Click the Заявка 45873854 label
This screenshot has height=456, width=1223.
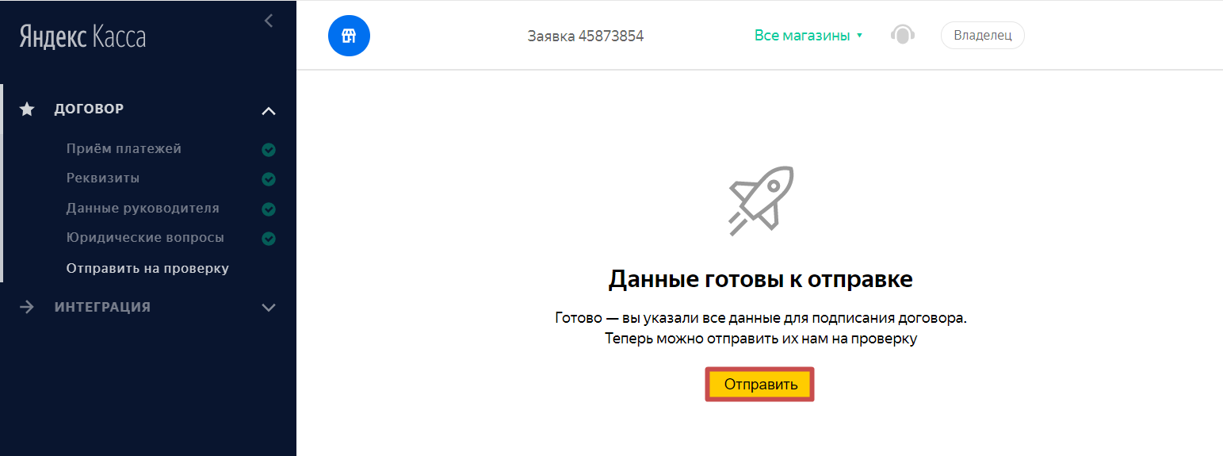[586, 36]
